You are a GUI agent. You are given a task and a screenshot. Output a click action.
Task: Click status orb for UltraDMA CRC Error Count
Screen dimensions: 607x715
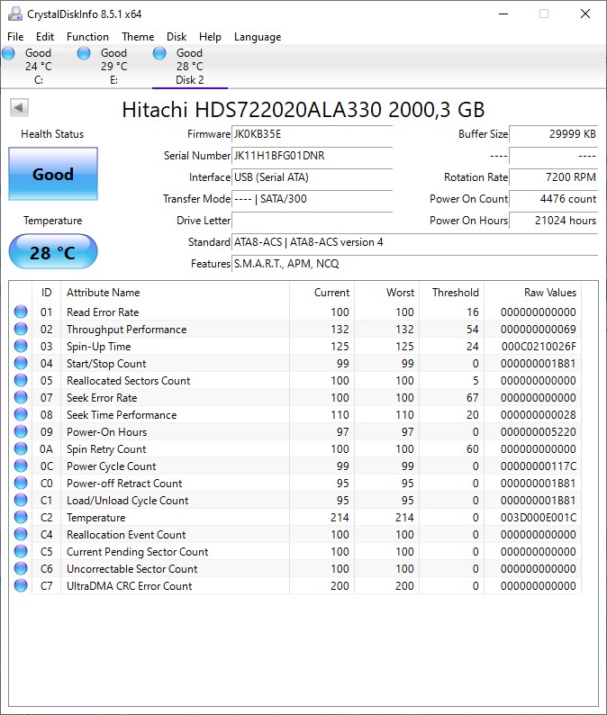click(21, 586)
